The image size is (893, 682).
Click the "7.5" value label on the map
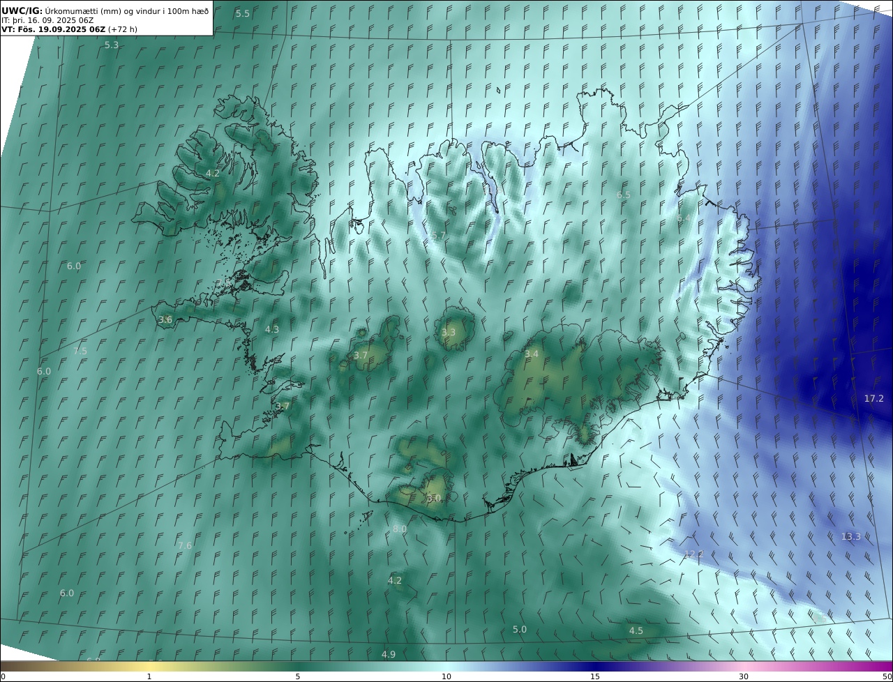80,351
